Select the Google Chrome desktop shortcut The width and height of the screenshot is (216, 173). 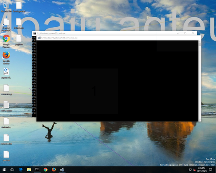6,42
